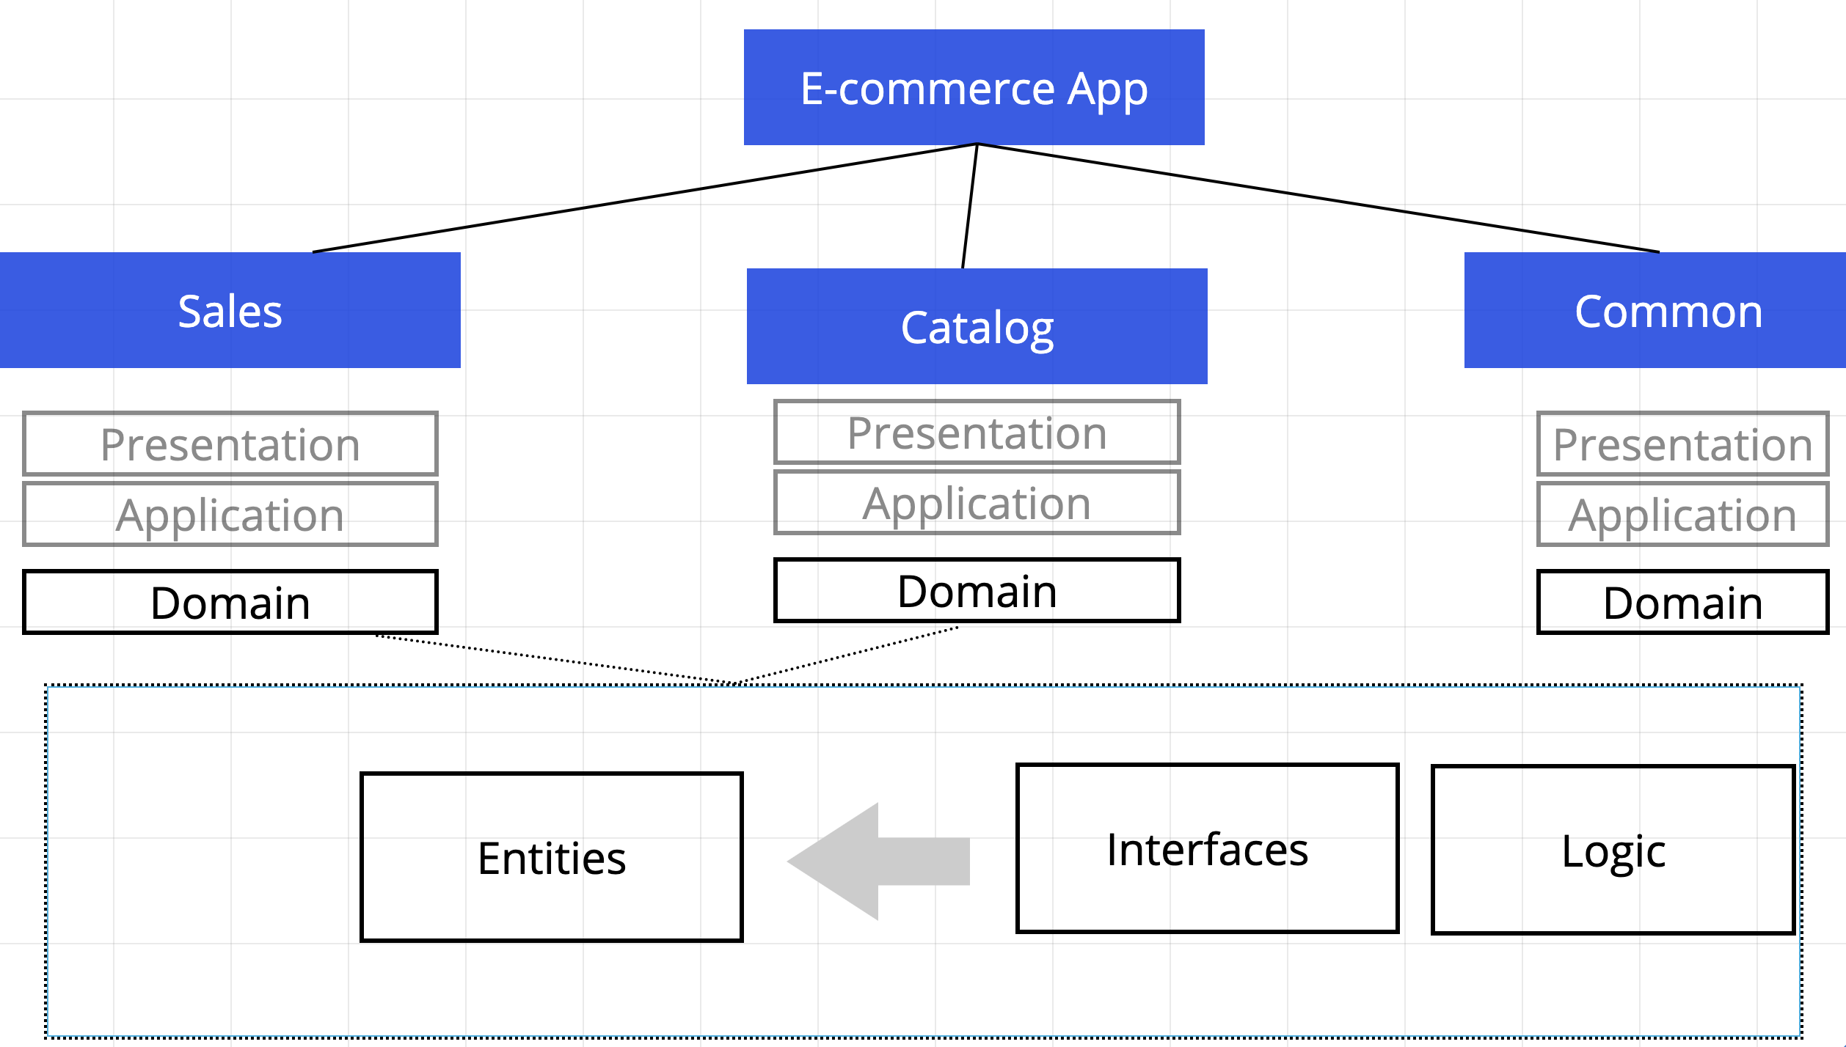Select the Entities box

tap(552, 856)
